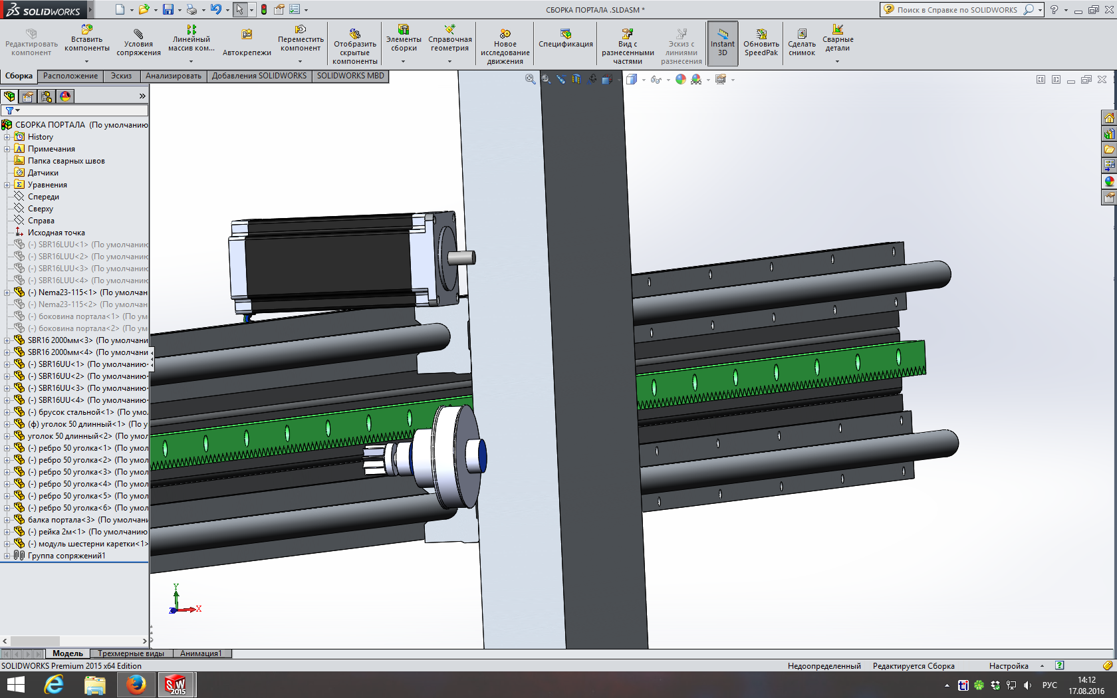Open the Элементы сборки dropdown arrow
The width and height of the screenshot is (1117, 698).
[x=404, y=61]
